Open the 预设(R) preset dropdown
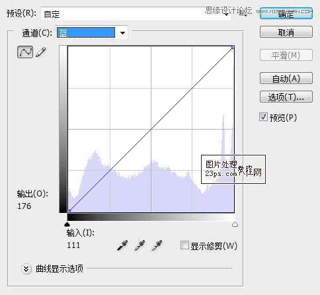This screenshot has width=320, height=295. click(136, 15)
